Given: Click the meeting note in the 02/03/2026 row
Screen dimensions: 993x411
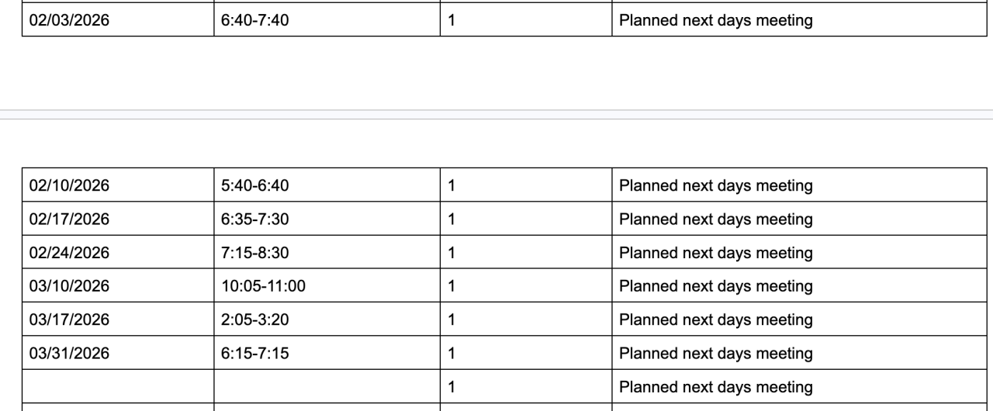Looking at the screenshot, I should [x=715, y=20].
